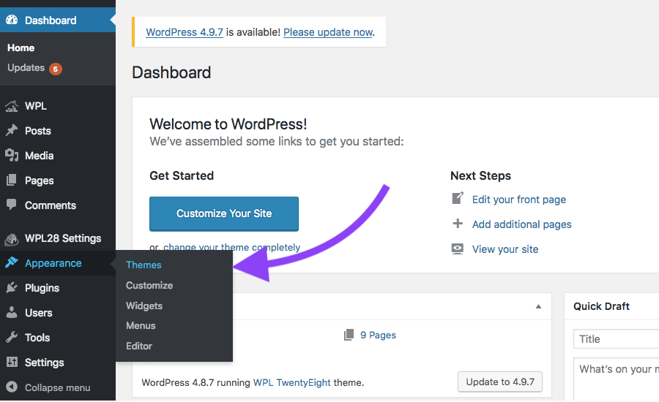659x402 pixels.
Task: Click the What's on your mind text area
Action: click(x=616, y=379)
